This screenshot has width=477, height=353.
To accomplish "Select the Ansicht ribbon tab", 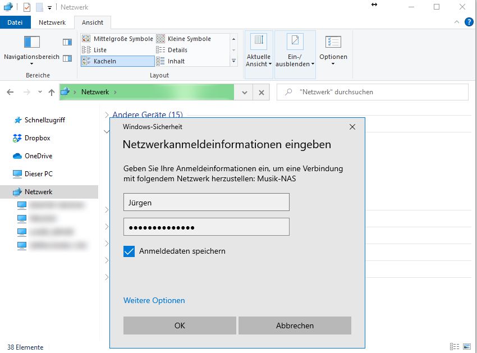I will 93,22.
